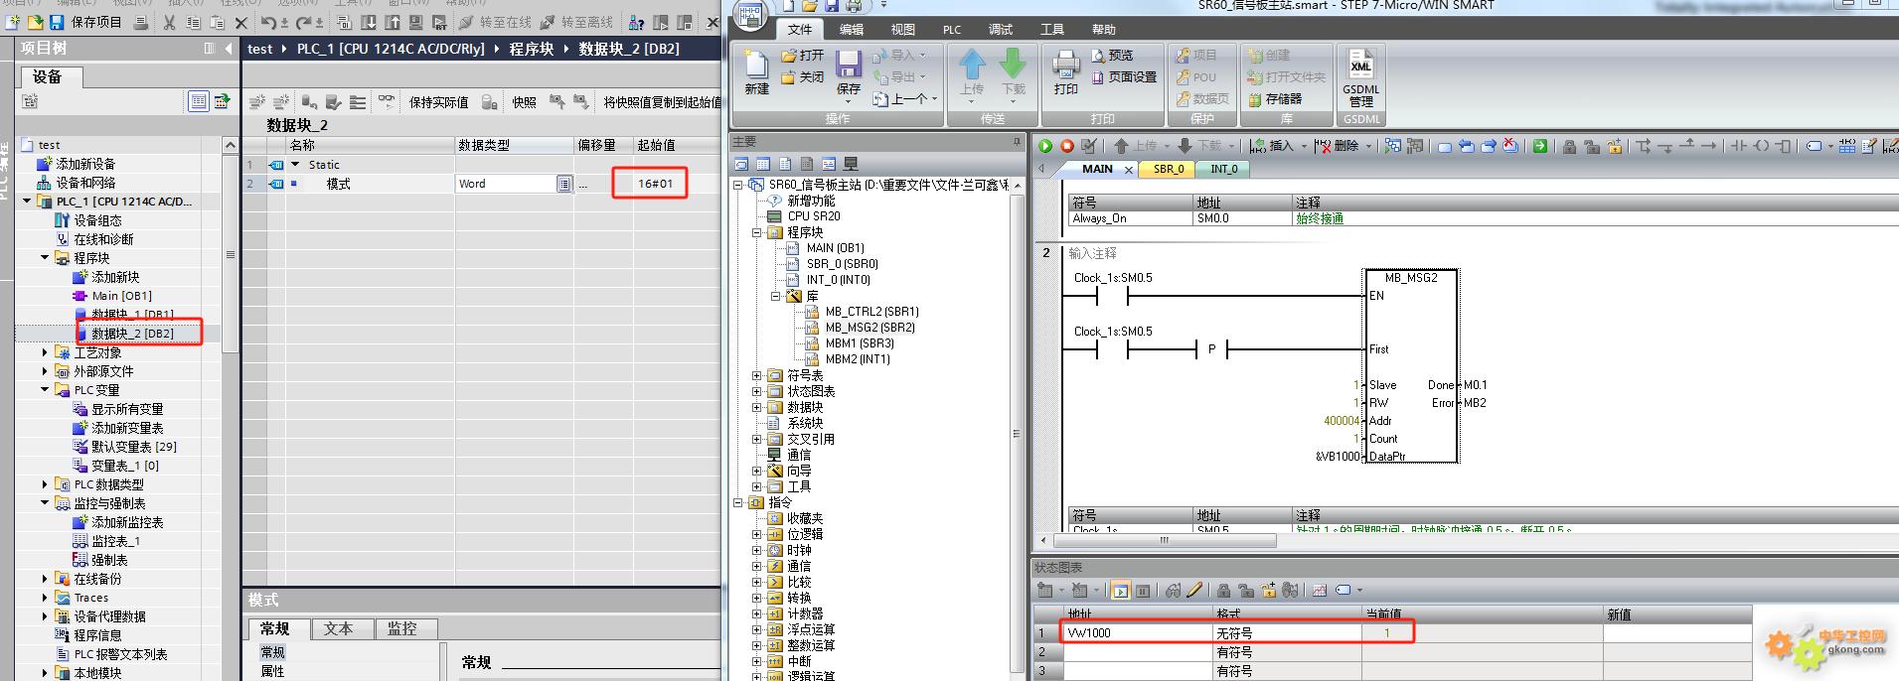Click the 快照 button in DB toolbar
The width and height of the screenshot is (1899, 681).
pos(524,102)
